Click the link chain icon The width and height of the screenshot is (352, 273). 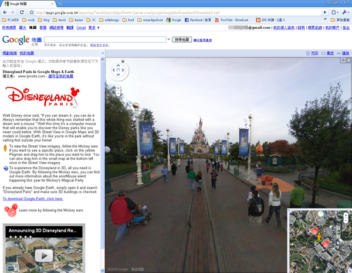tap(339, 53)
